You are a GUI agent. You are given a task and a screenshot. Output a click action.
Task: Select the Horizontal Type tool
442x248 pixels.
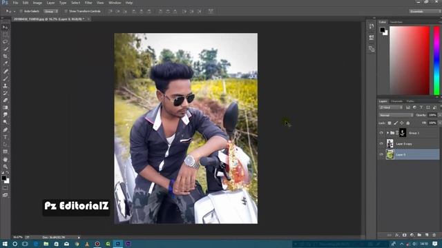click(5, 137)
